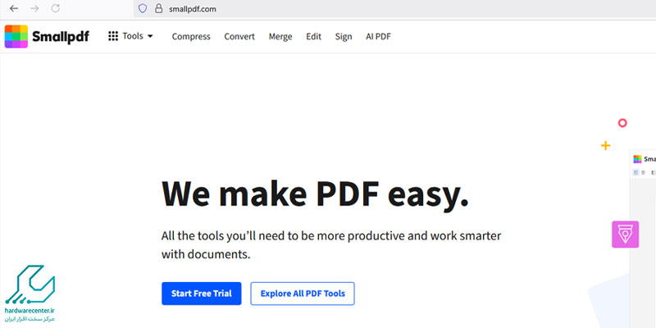Open the AI PDF navigation link
The width and height of the screenshot is (656, 328).
[378, 37]
